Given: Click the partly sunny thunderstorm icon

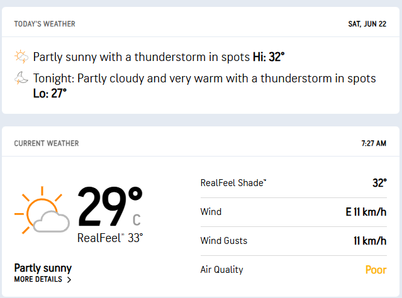Looking at the screenshot, I should [x=21, y=57].
